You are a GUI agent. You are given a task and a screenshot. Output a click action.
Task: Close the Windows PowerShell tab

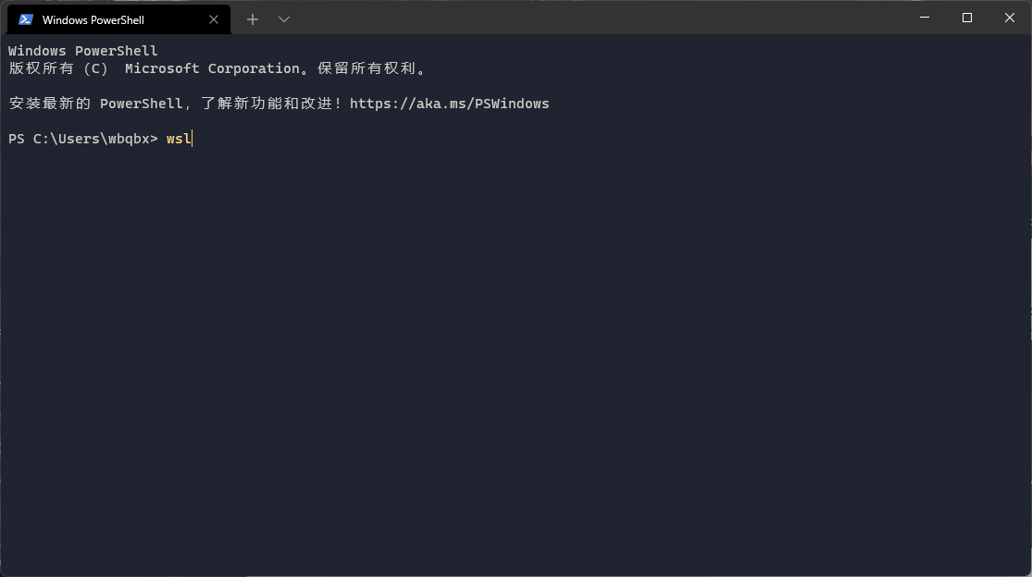pyautogui.click(x=213, y=19)
